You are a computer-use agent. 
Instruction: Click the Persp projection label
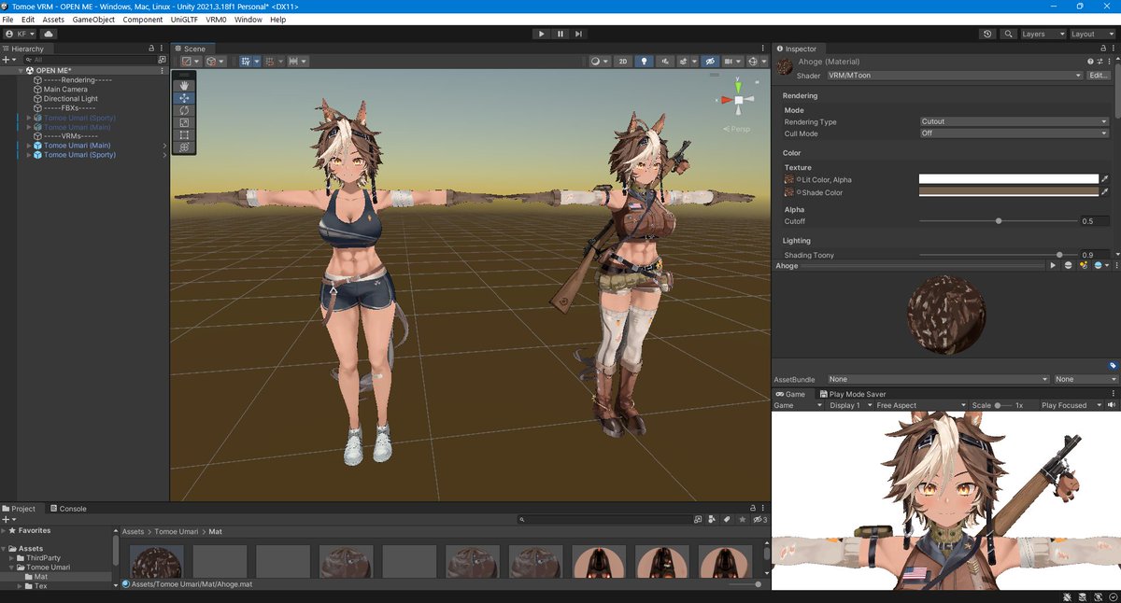pos(740,129)
